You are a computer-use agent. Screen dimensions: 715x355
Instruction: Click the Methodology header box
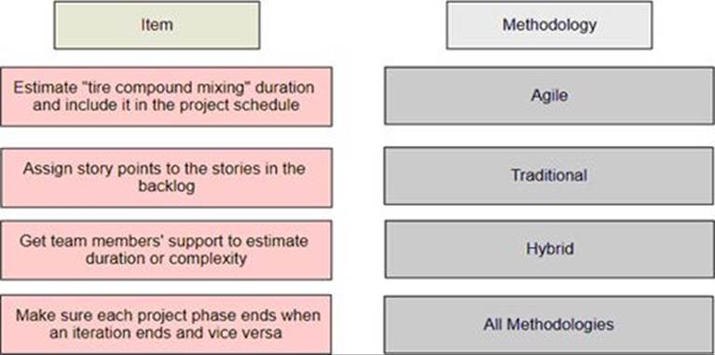549,25
